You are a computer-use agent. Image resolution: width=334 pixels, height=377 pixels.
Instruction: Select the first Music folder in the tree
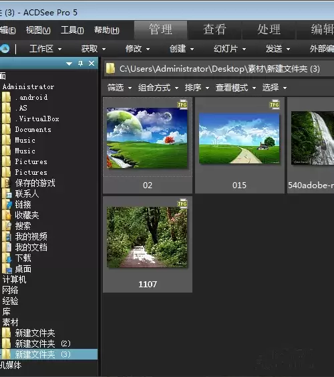pos(25,140)
